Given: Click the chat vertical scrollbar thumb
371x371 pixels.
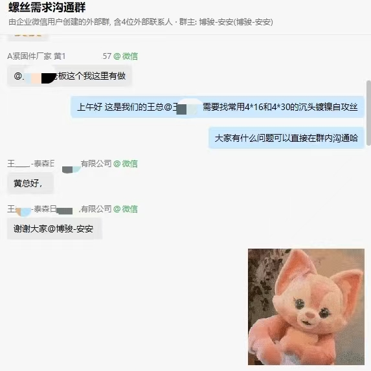Looking at the screenshot, I should tap(368, 113).
